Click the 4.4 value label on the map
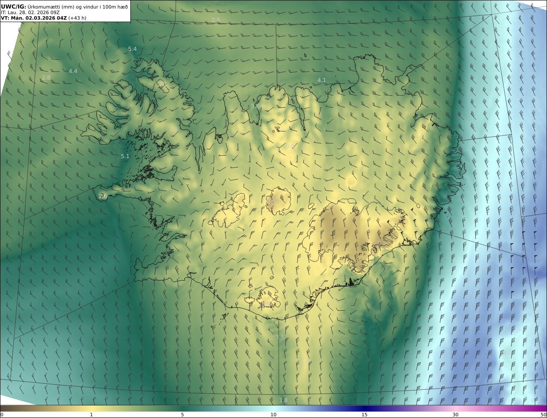 [73, 71]
